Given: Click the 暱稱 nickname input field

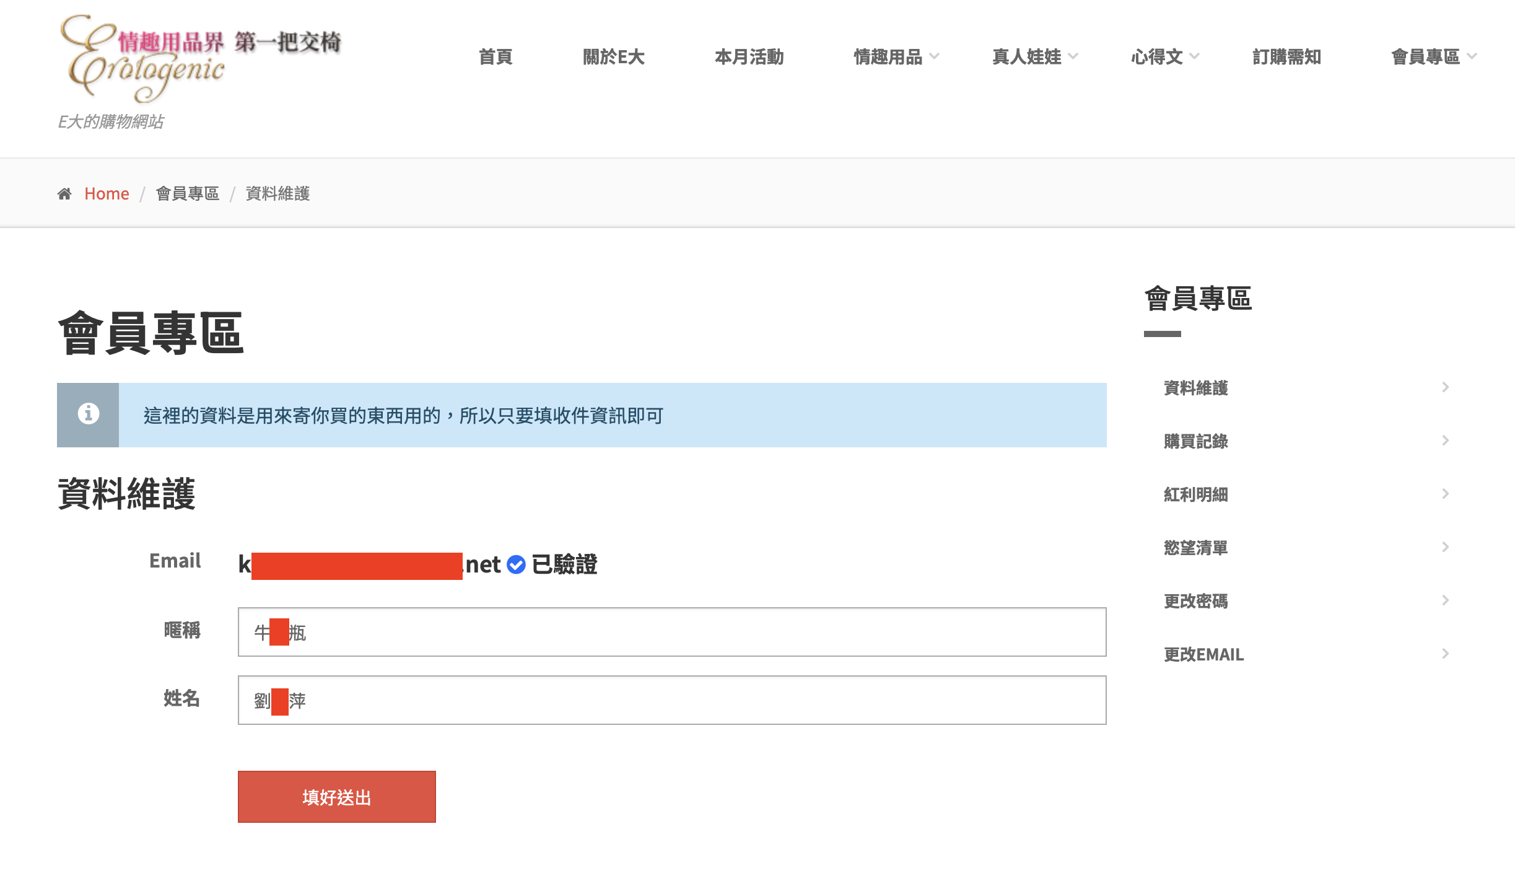Looking at the screenshot, I should pyautogui.click(x=672, y=632).
